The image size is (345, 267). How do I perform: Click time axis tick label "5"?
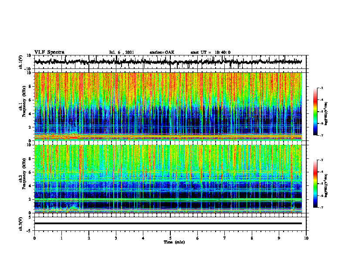tap(170, 238)
